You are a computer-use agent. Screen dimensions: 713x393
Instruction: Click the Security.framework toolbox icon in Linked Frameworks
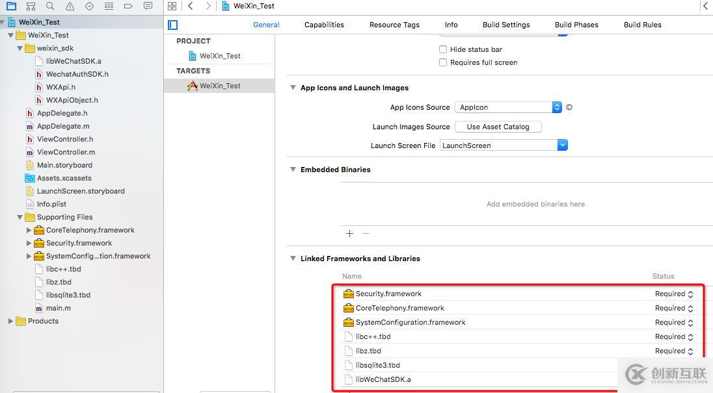[349, 294]
